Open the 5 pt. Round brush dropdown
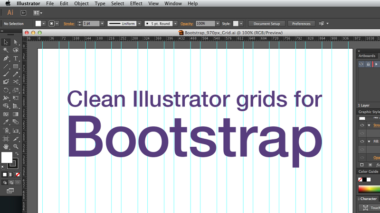 pyautogui.click(x=175, y=24)
